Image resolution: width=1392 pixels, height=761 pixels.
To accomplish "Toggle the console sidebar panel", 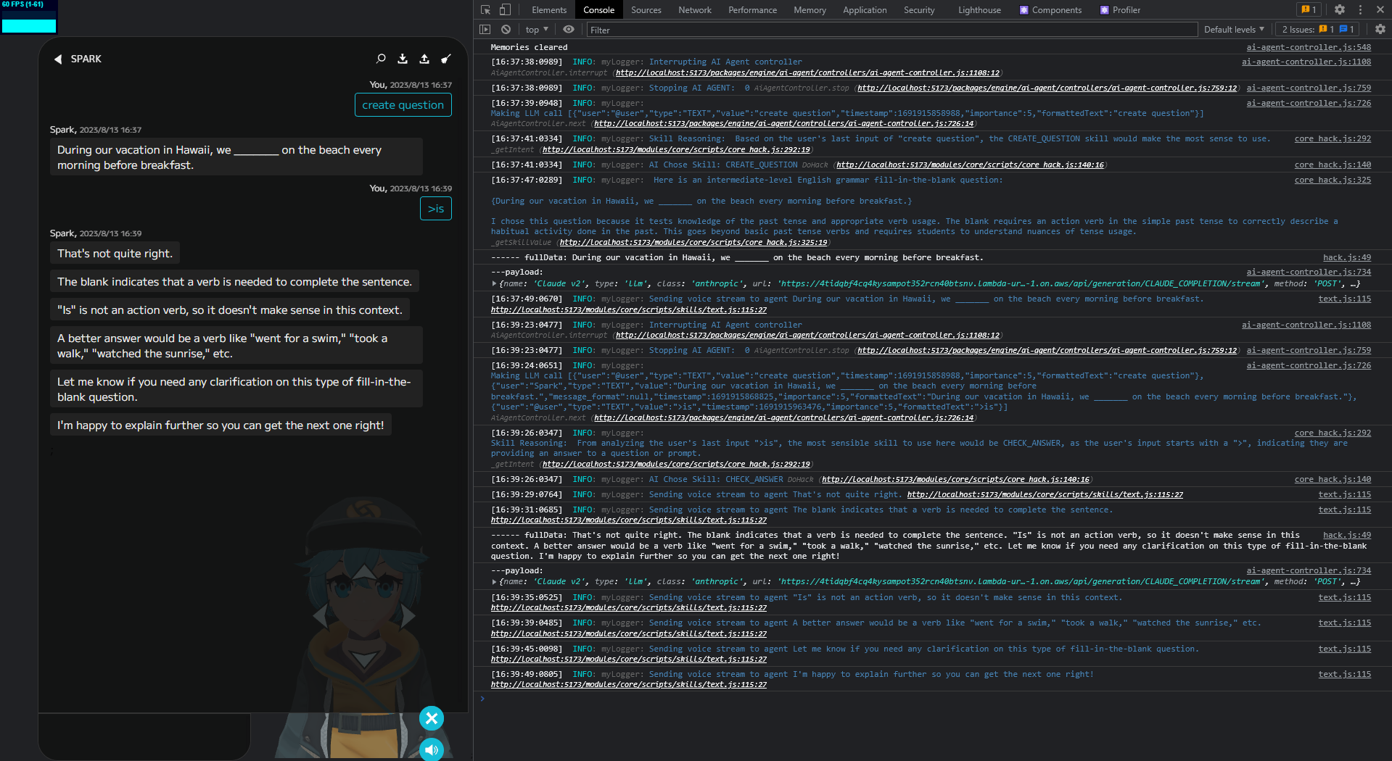I will click(485, 29).
